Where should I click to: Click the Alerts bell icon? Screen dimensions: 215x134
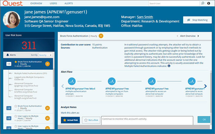click(8, 55)
